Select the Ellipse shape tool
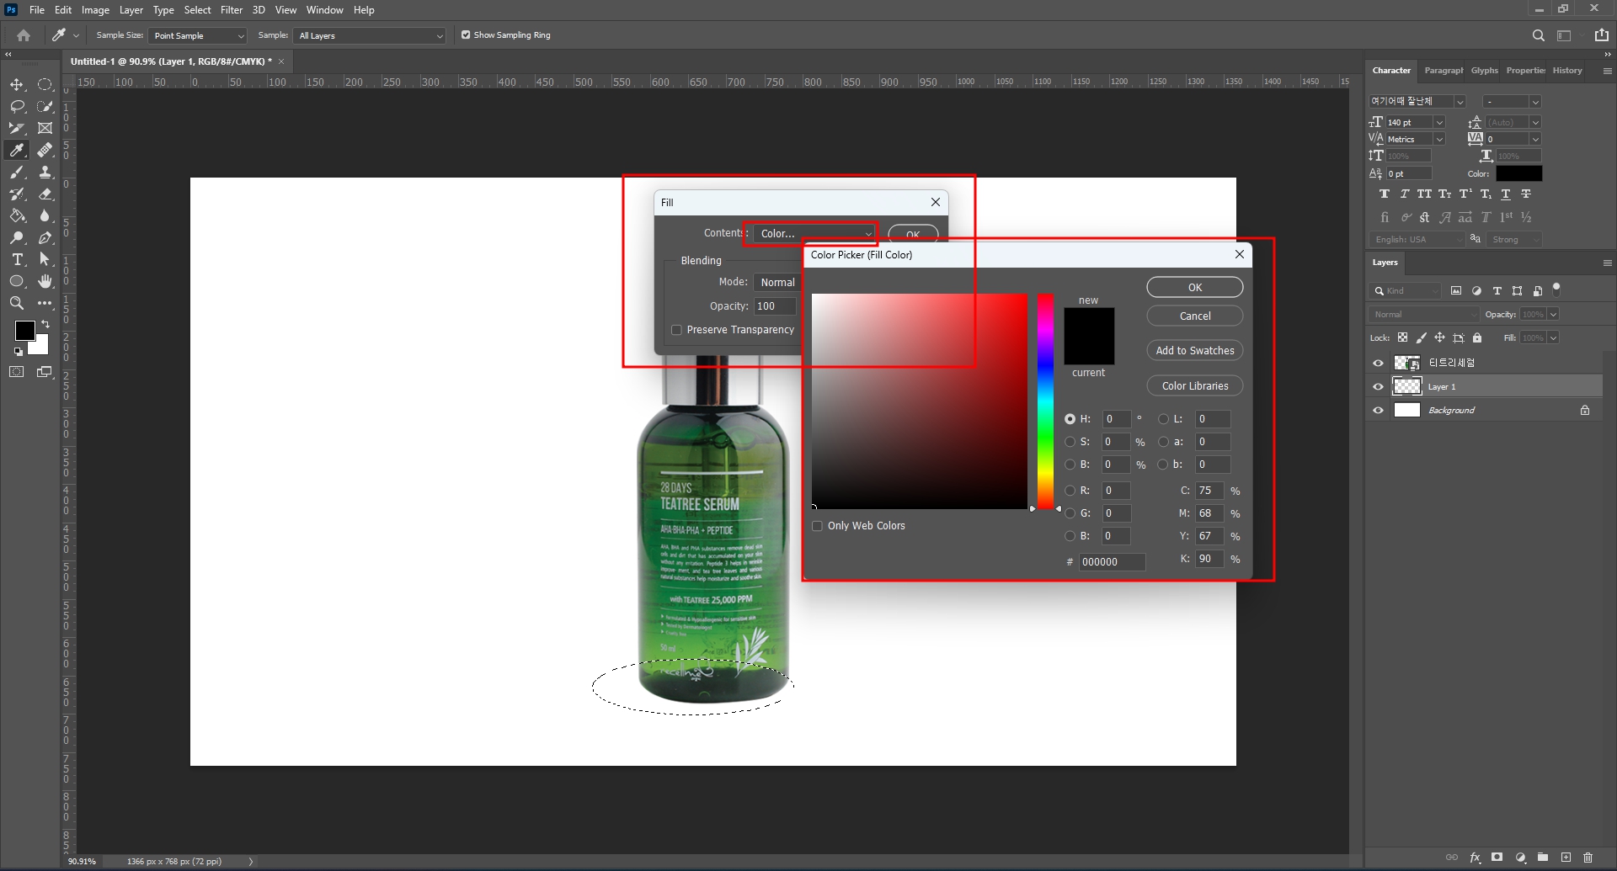Viewport: 1617px width, 871px height. tap(17, 282)
